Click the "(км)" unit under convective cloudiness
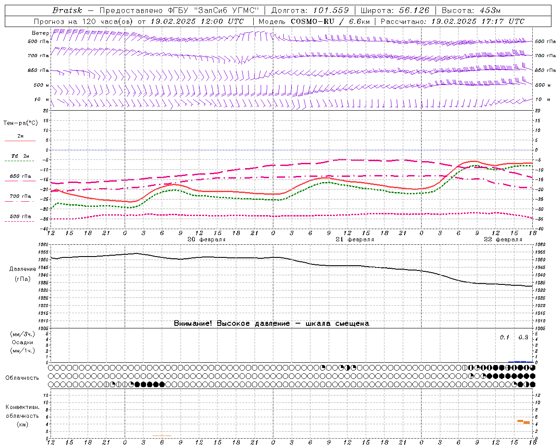This screenshot has width=558, height=446. tap(22, 424)
